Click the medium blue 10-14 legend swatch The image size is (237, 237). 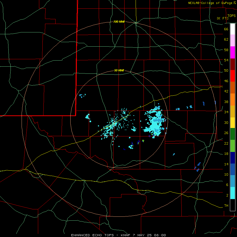[233, 169]
